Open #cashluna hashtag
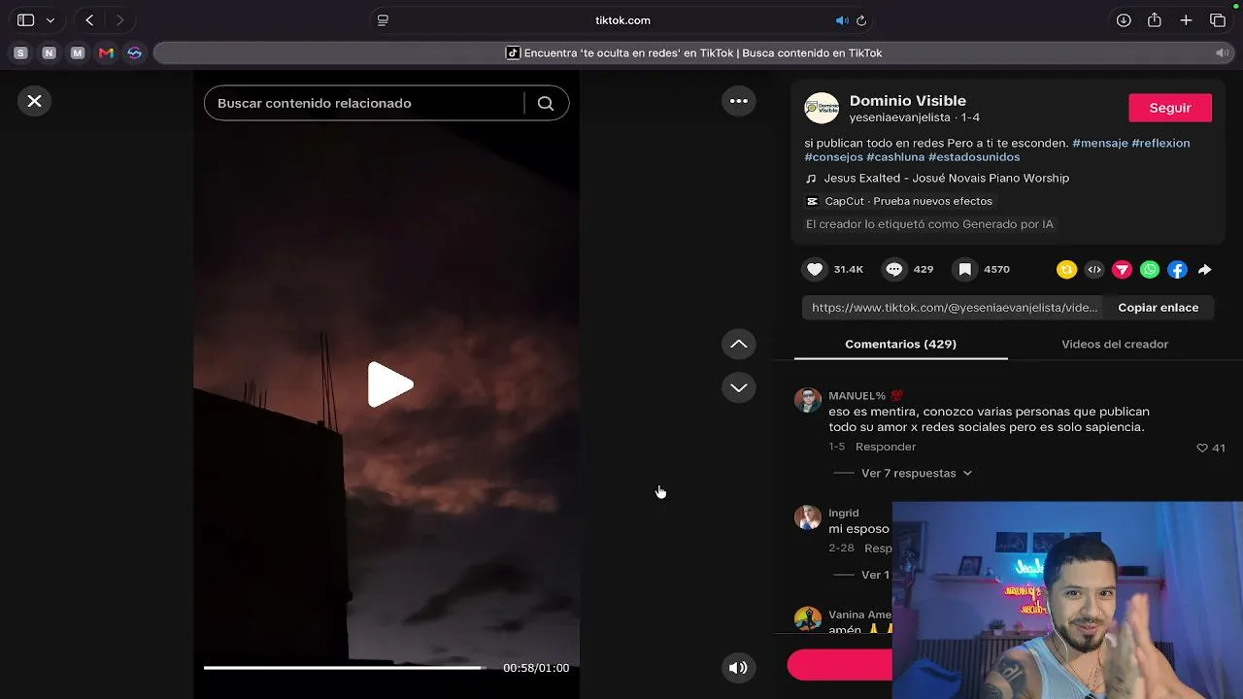This screenshot has height=699, width=1243. click(895, 156)
